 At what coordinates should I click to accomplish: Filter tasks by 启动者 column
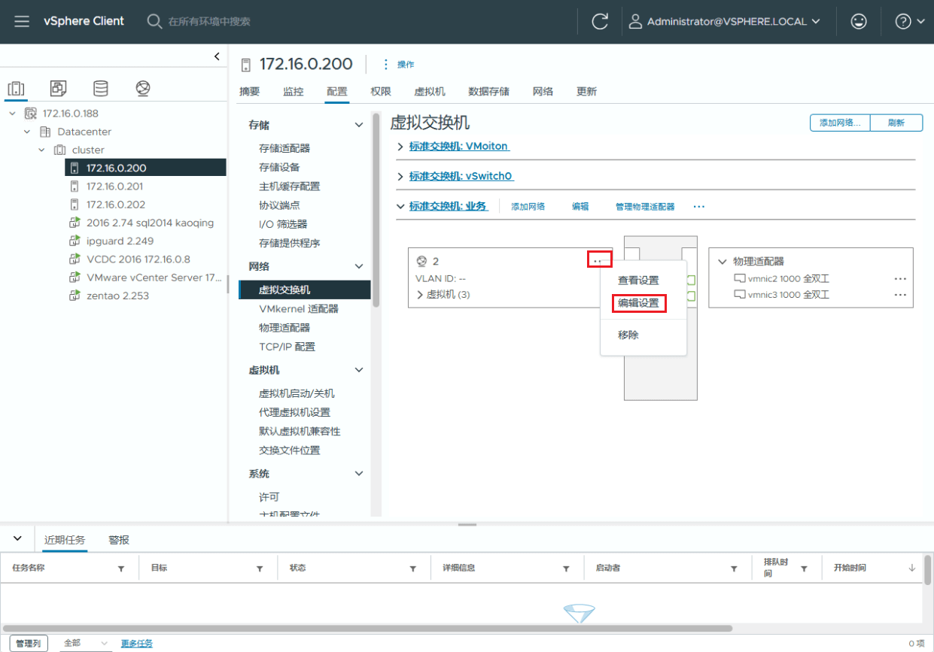pyautogui.click(x=735, y=569)
